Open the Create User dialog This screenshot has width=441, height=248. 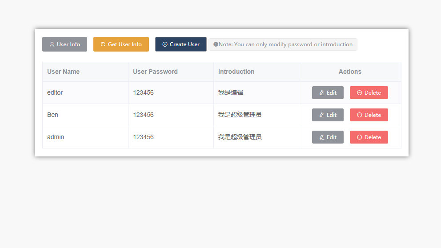point(181,44)
